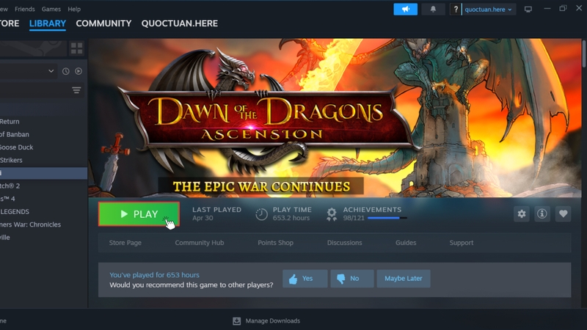
Task: Open the Help menu
Action: [74, 9]
